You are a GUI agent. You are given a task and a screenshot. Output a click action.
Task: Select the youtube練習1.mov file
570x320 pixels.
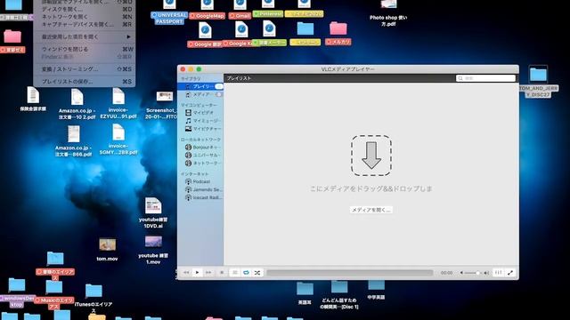153,250
